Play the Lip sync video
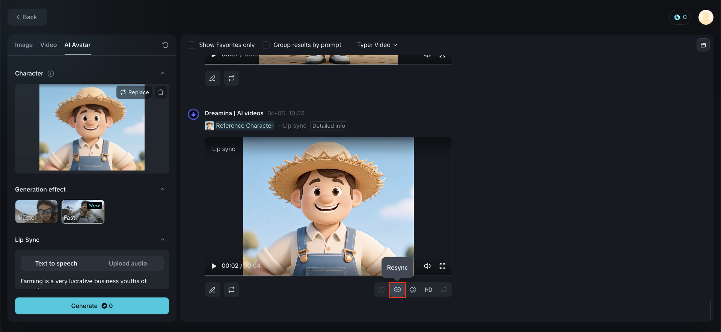 pos(214,266)
